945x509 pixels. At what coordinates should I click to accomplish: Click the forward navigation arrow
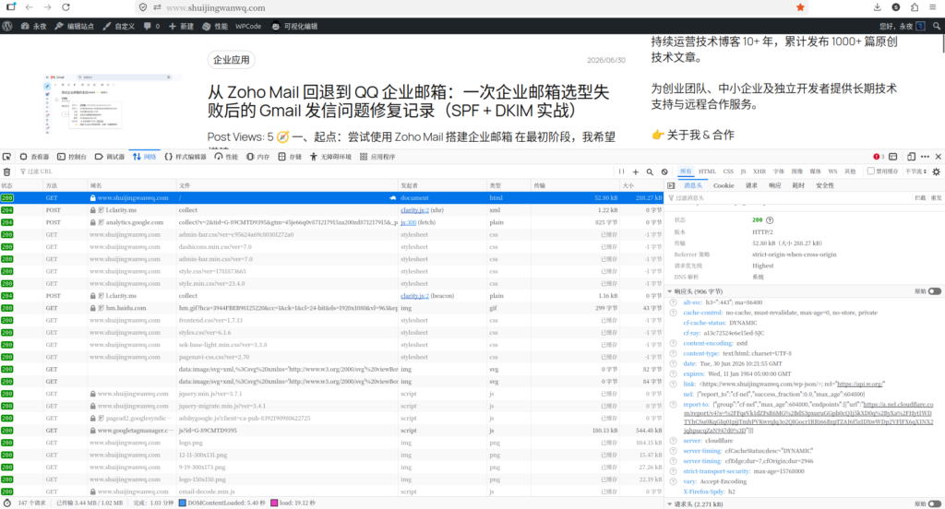[47, 7]
